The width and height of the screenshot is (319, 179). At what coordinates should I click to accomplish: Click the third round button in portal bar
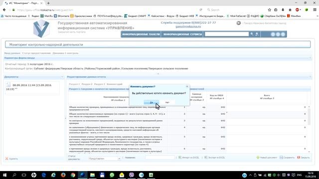pyautogui.click(x=283, y=34)
